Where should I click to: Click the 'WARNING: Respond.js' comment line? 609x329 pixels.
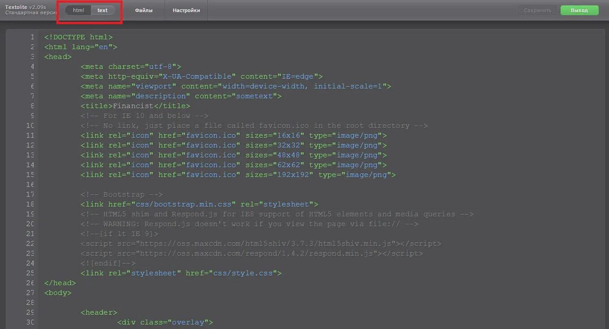pyautogui.click(x=250, y=224)
